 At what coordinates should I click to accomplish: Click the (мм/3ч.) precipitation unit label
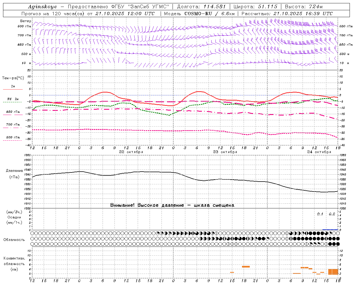click(x=14, y=212)
